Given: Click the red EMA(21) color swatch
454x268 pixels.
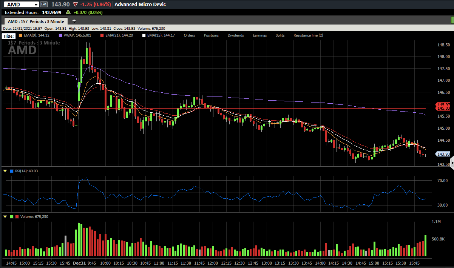Looking at the screenshot, I should pyautogui.click(x=102, y=35).
